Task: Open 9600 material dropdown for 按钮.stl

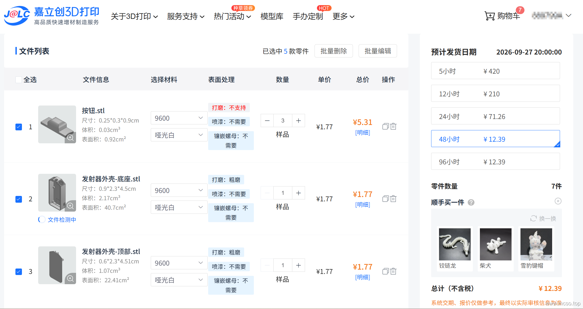Action: 179,118
